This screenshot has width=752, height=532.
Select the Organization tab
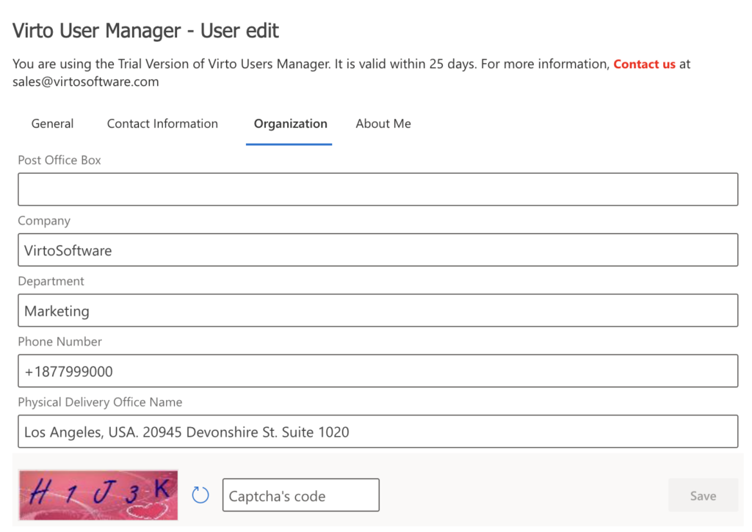[x=289, y=123]
